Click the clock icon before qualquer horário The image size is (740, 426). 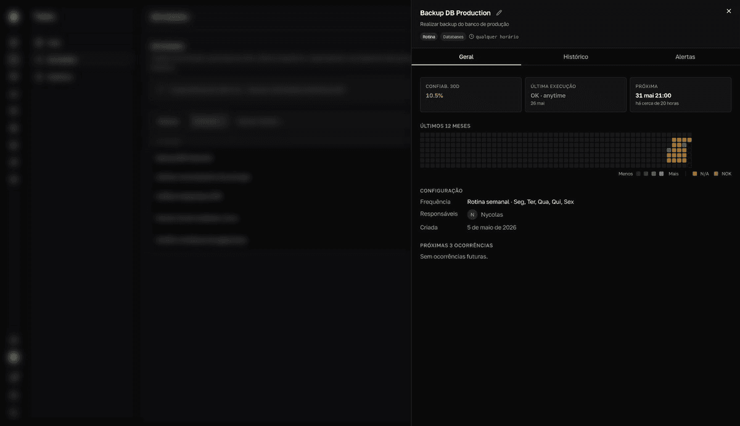472,37
